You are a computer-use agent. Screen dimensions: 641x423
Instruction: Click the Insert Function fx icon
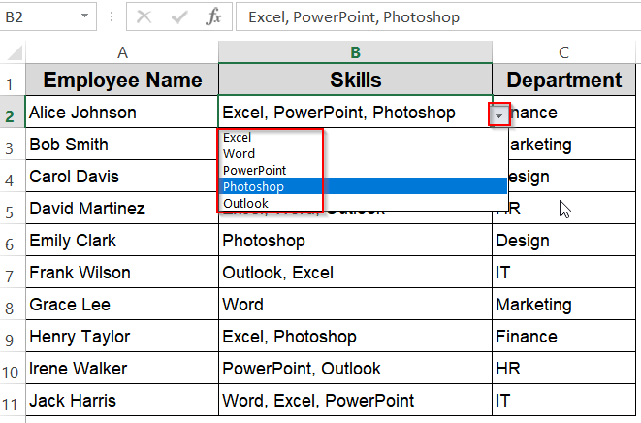(215, 17)
